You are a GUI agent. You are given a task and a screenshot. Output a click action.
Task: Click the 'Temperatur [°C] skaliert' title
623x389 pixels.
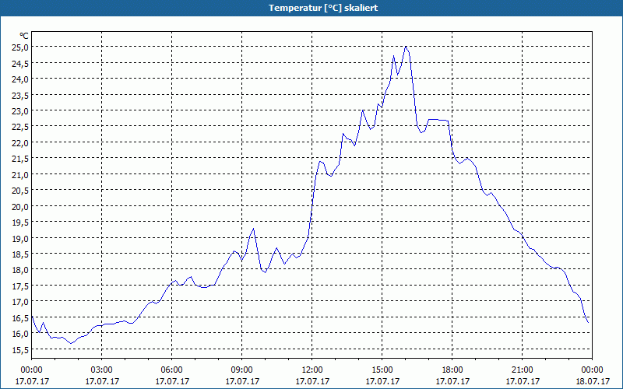pyautogui.click(x=323, y=8)
